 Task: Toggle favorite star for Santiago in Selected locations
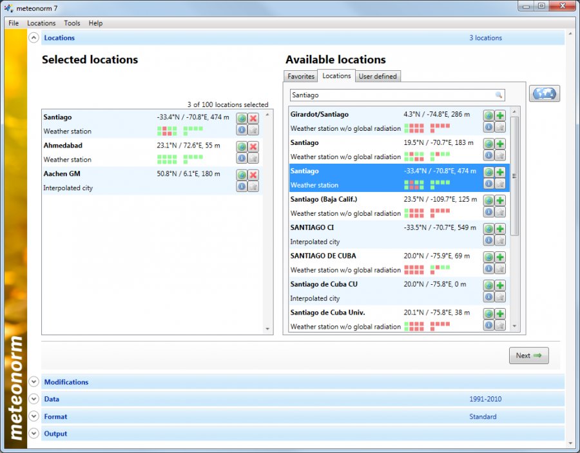click(x=253, y=130)
